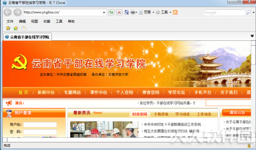Viewport: 256px width, 150px height.
Task: Open 学员论坛 in site navigation
Action: coord(176,92)
